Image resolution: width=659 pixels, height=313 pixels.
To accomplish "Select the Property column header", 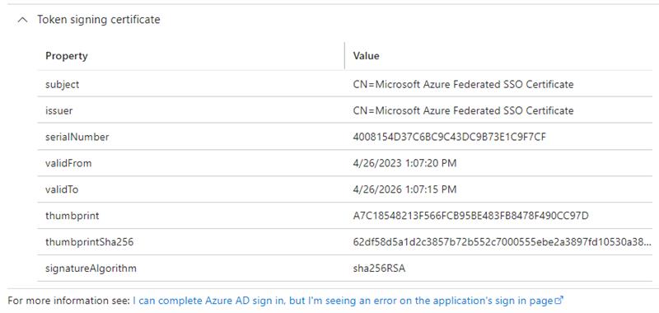I will [67, 55].
